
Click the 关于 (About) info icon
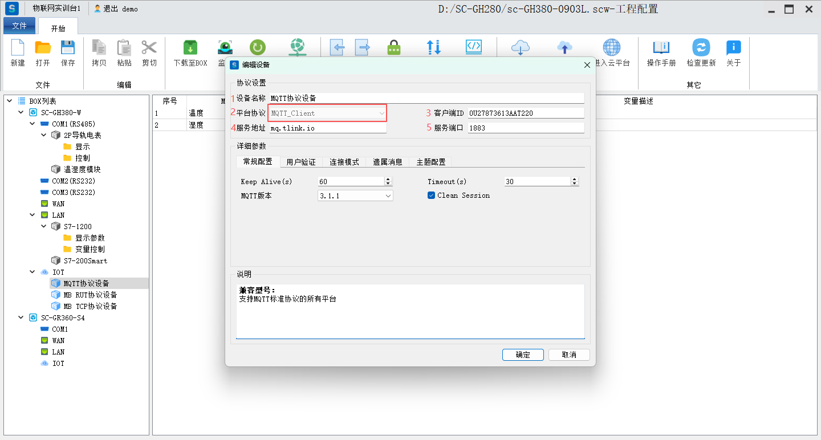tap(733, 48)
